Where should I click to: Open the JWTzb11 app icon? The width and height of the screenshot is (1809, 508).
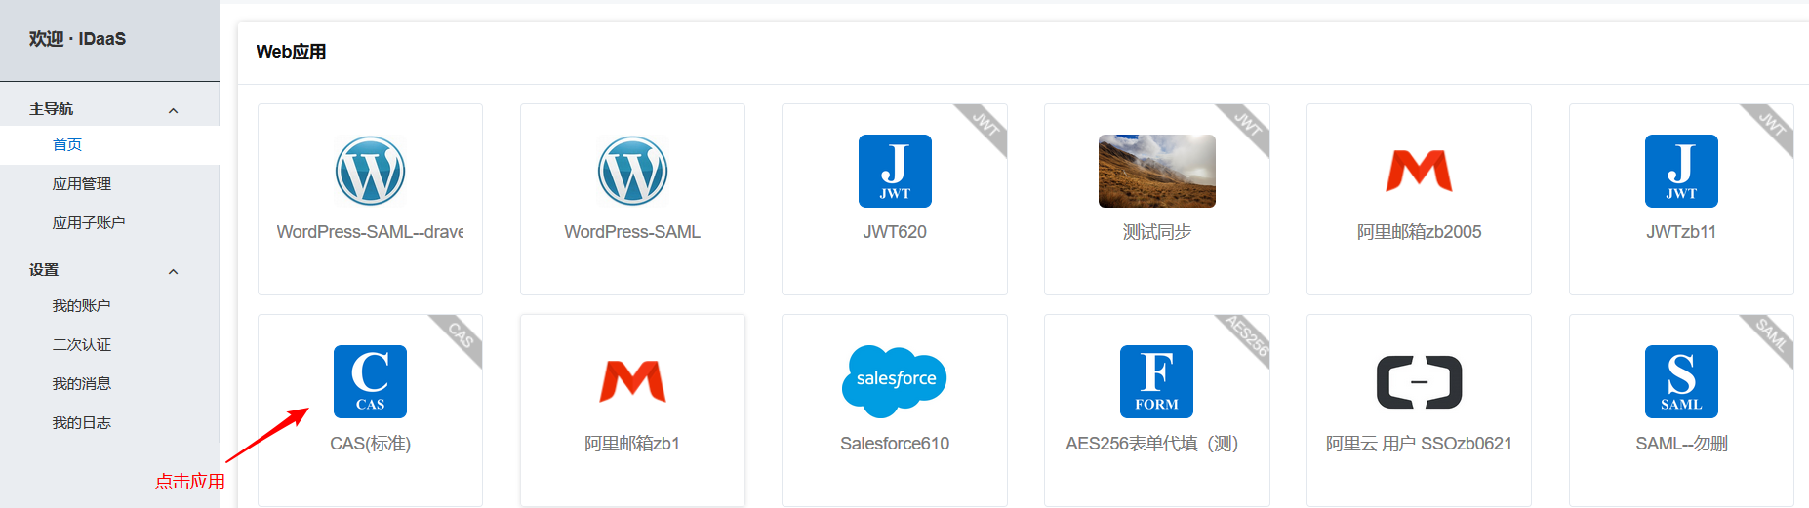pyautogui.click(x=1681, y=171)
